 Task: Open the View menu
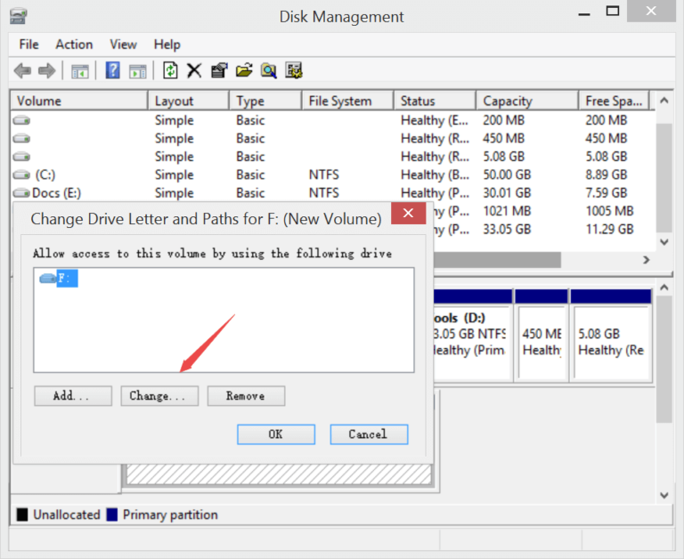(123, 45)
